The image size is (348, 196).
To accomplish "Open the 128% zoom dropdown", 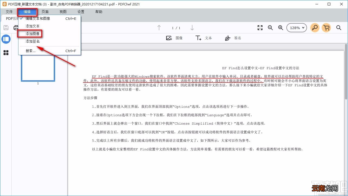I will click(x=297, y=28).
